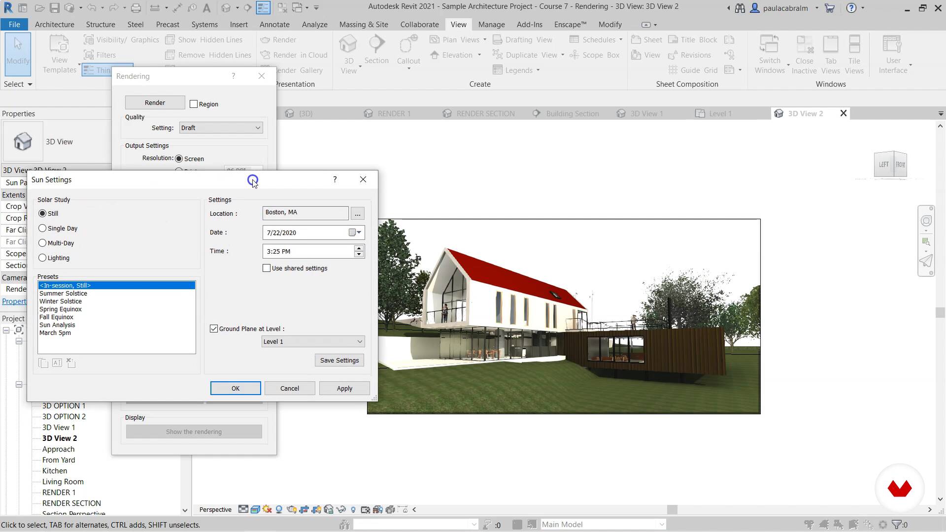The image size is (946, 532).
Task: Toggle Ground Plane at Level checkbox
Action: pyautogui.click(x=214, y=329)
